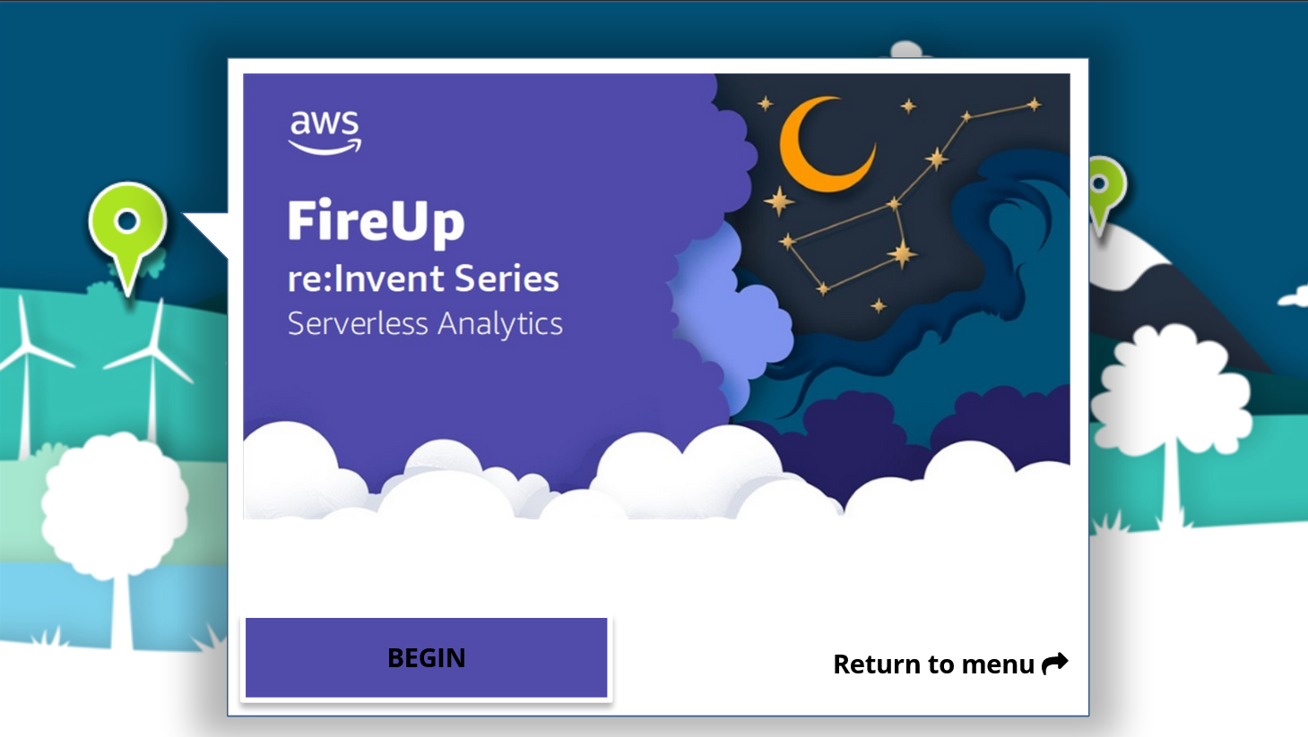Click the small white cloud at the right edge
This screenshot has width=1308, height=737.
tap(1295, 296)
